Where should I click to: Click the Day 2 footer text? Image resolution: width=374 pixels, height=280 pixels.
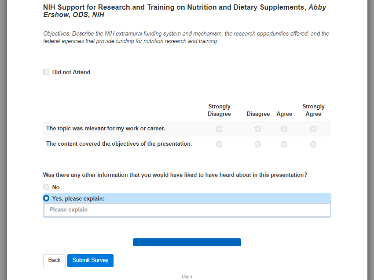coord(187,276)
